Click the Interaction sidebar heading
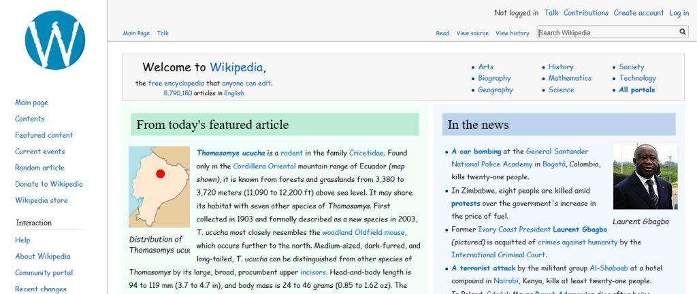 tap(34, 223)
